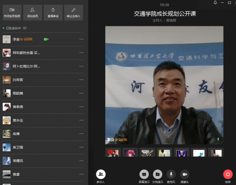The width and height of the screenshot is (236, 185).
Task: Open the 添加成员 add member button
Action: coord(32,13)
